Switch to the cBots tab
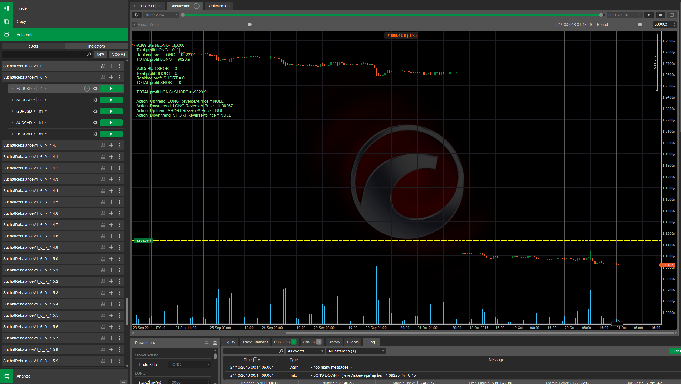The width and height of the screenshot is (681, 384). 33,46
